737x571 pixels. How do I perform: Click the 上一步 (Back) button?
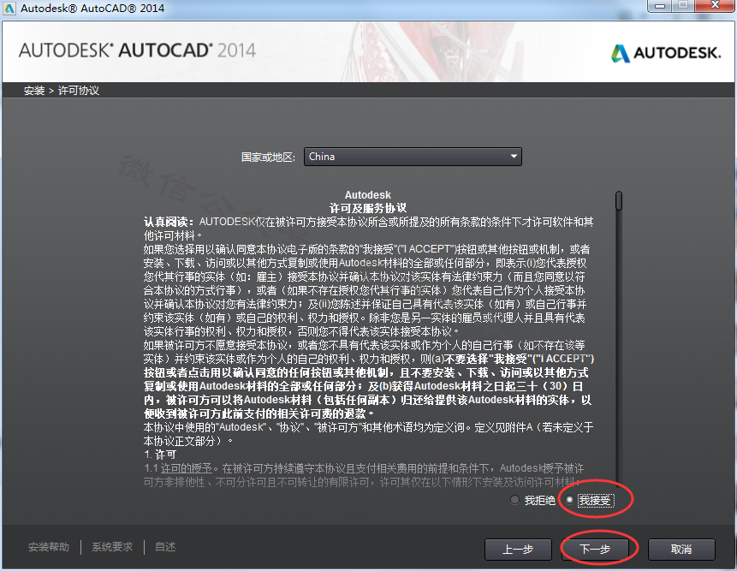click(518, 549)
